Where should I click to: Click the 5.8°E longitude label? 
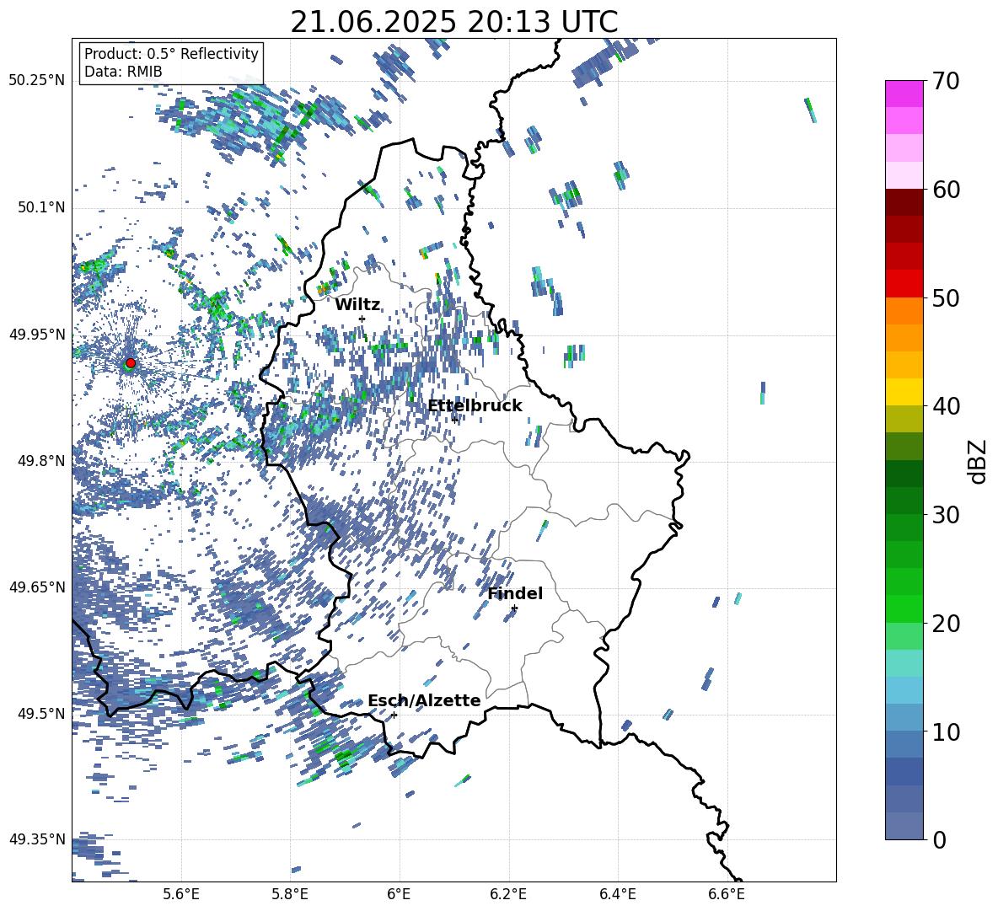290,894
